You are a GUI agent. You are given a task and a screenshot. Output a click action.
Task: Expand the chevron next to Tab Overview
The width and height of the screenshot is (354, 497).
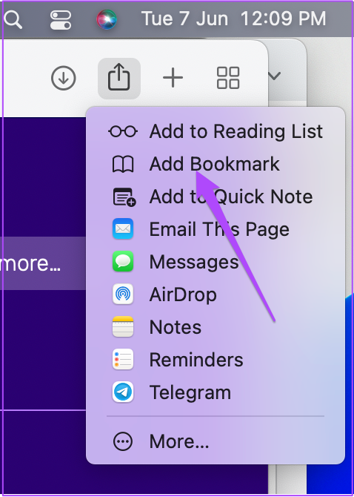274,76
